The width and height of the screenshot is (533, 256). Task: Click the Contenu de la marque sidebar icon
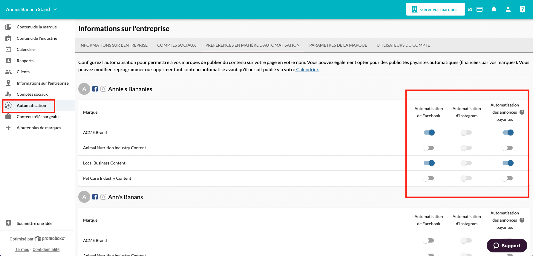click(8, 27)
